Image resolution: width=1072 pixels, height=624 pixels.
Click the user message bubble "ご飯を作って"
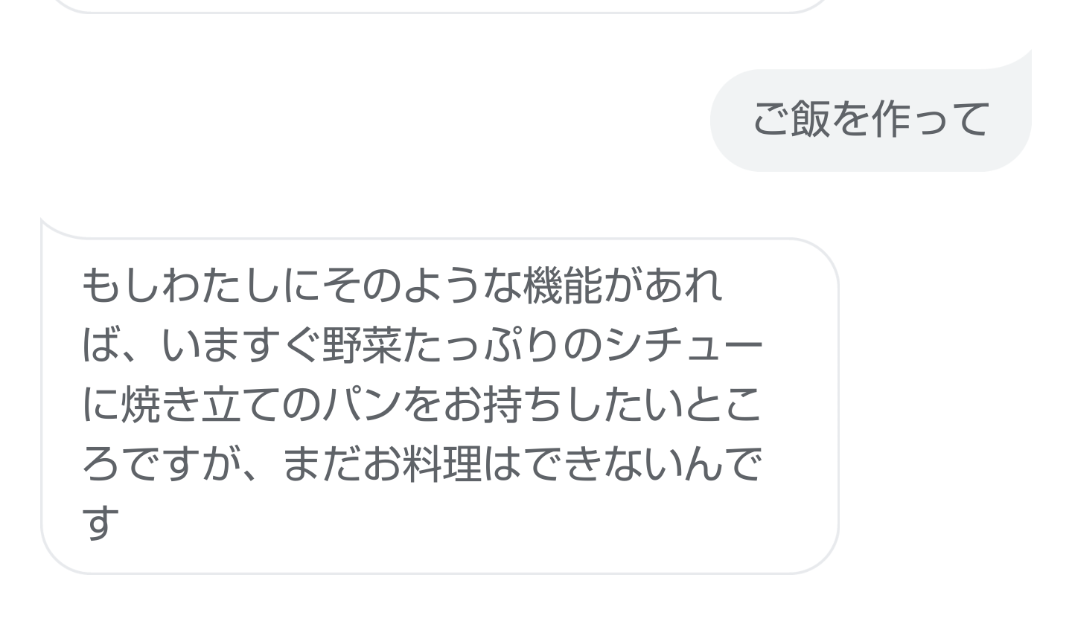(870, 120)
